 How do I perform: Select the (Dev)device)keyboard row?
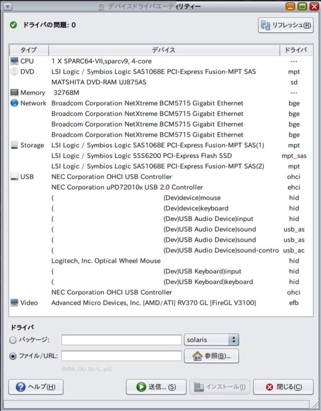[161, 208]
